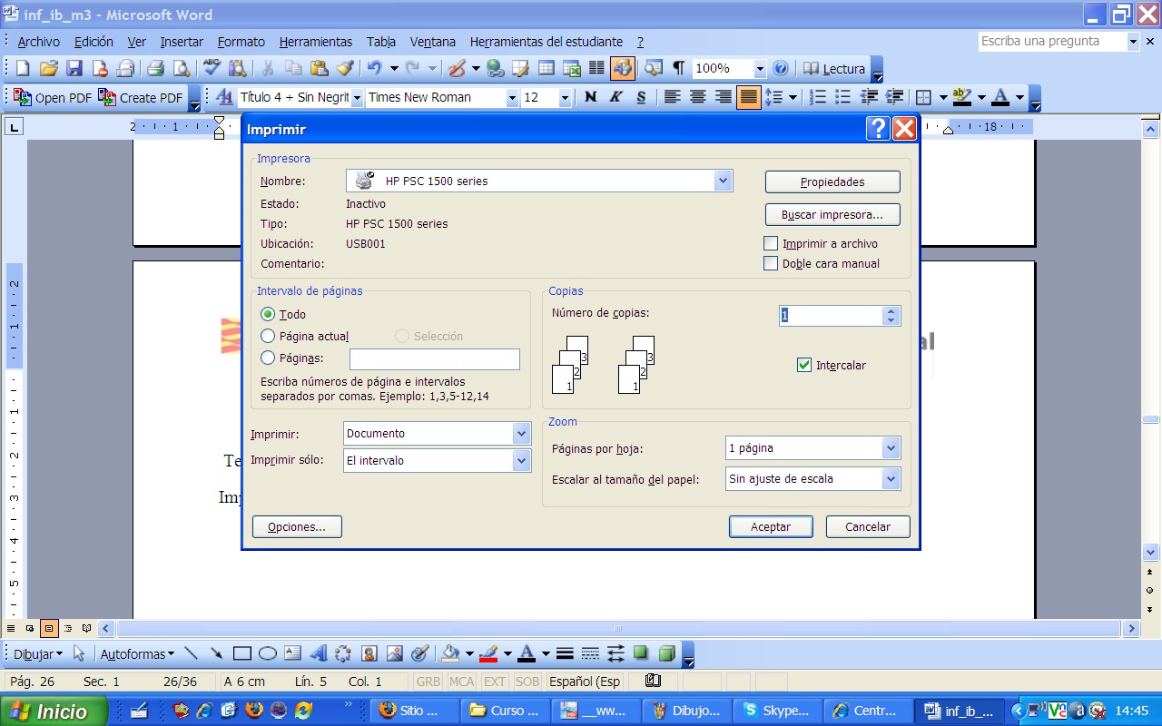The width and height of the screenshot is (1162, 726).
Task: Select the Página actual radio button
Action: pos(268,336)
